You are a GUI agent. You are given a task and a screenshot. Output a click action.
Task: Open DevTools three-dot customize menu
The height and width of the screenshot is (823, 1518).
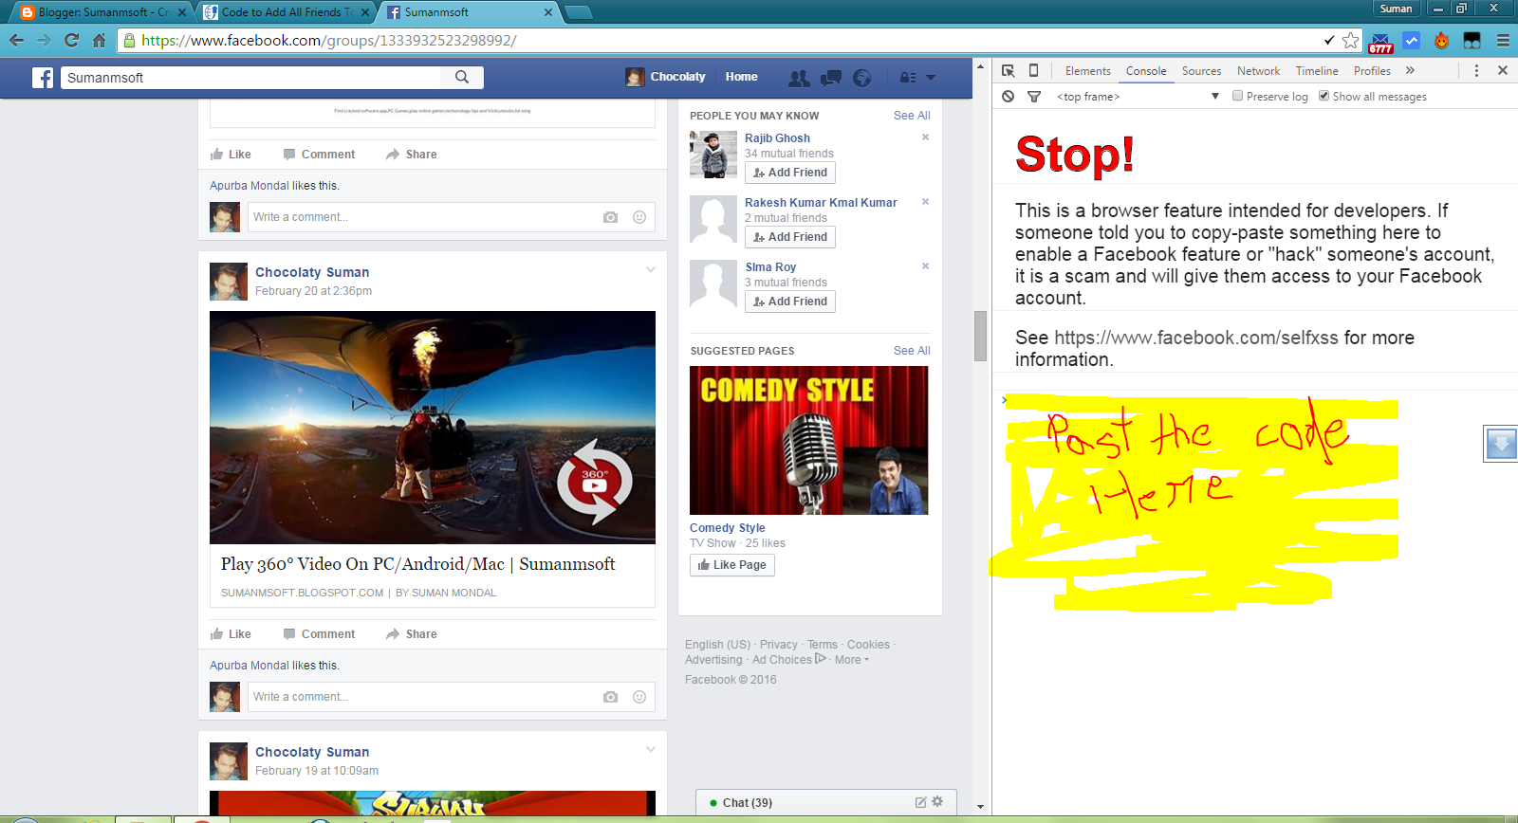1476,71
